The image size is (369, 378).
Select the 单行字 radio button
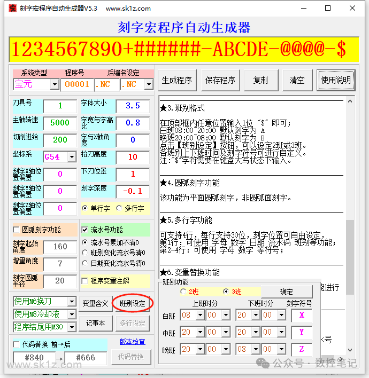point(85,208)
